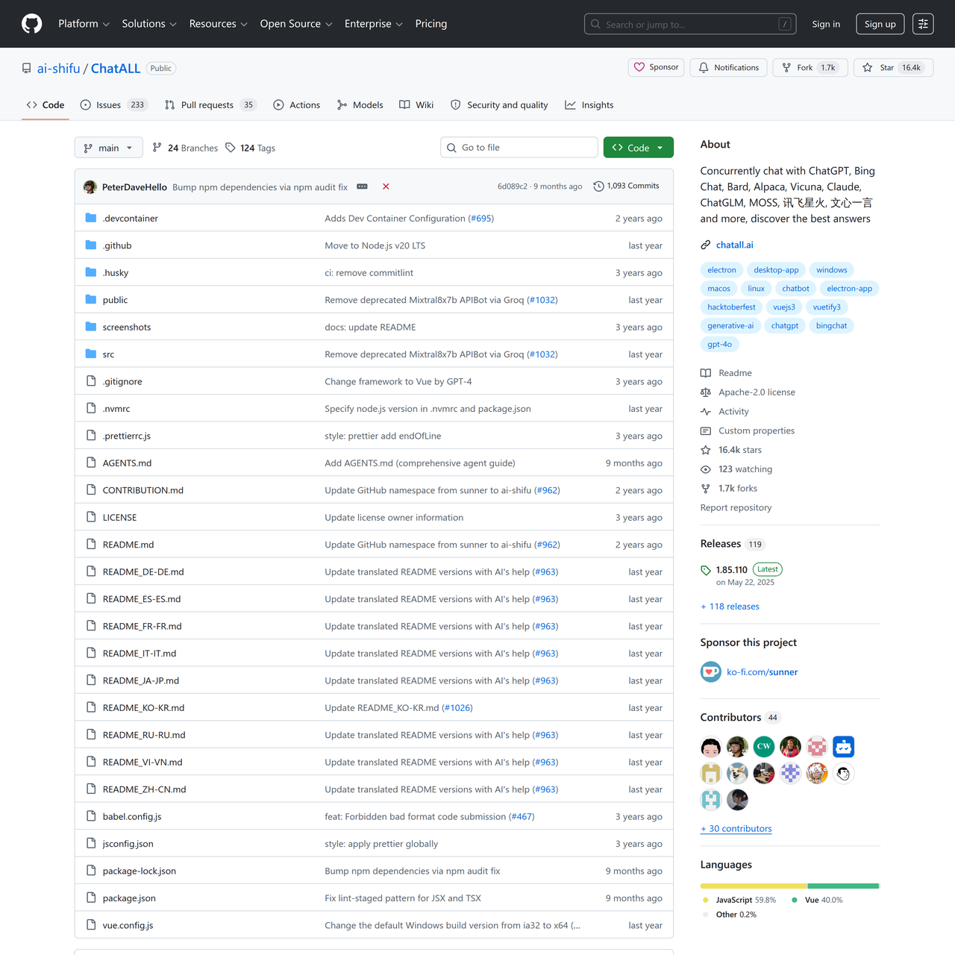Click the CW contributor avatar
This screenshot has height=955, width=955.
point(764,747)
